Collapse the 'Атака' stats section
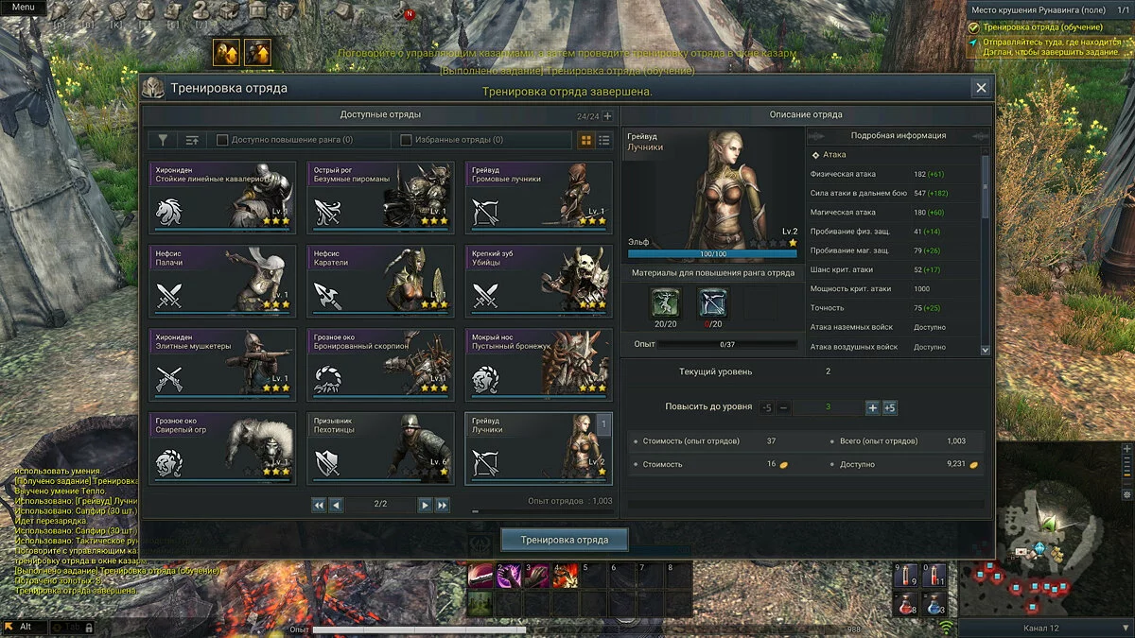This screenshot has height=638, width=1135. [816, 154]
